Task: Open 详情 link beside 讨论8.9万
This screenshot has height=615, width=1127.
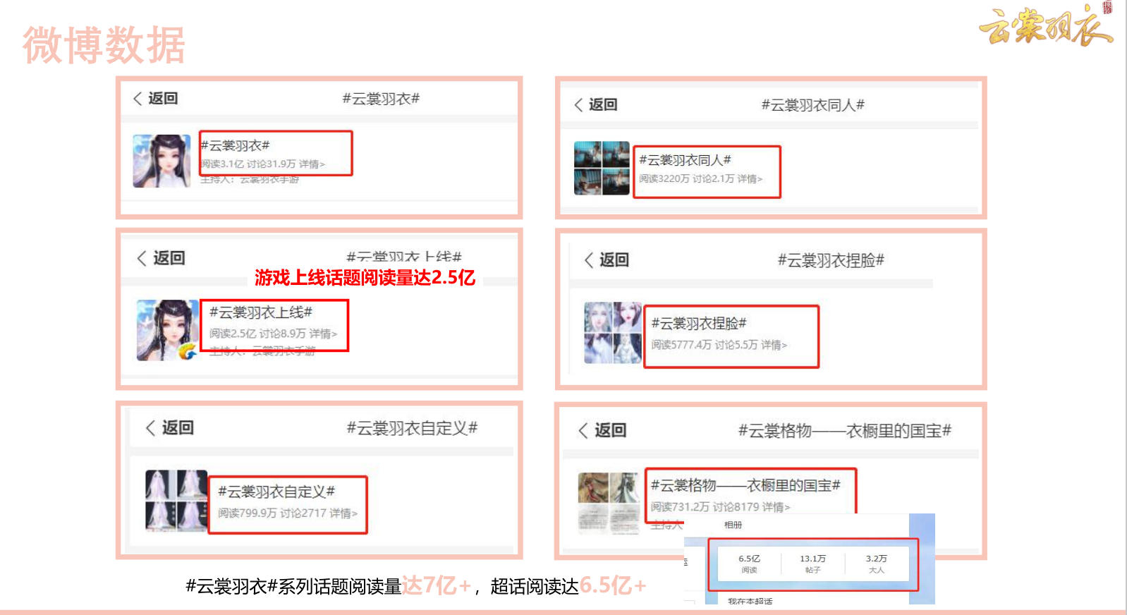Action: tap(323, 334)
